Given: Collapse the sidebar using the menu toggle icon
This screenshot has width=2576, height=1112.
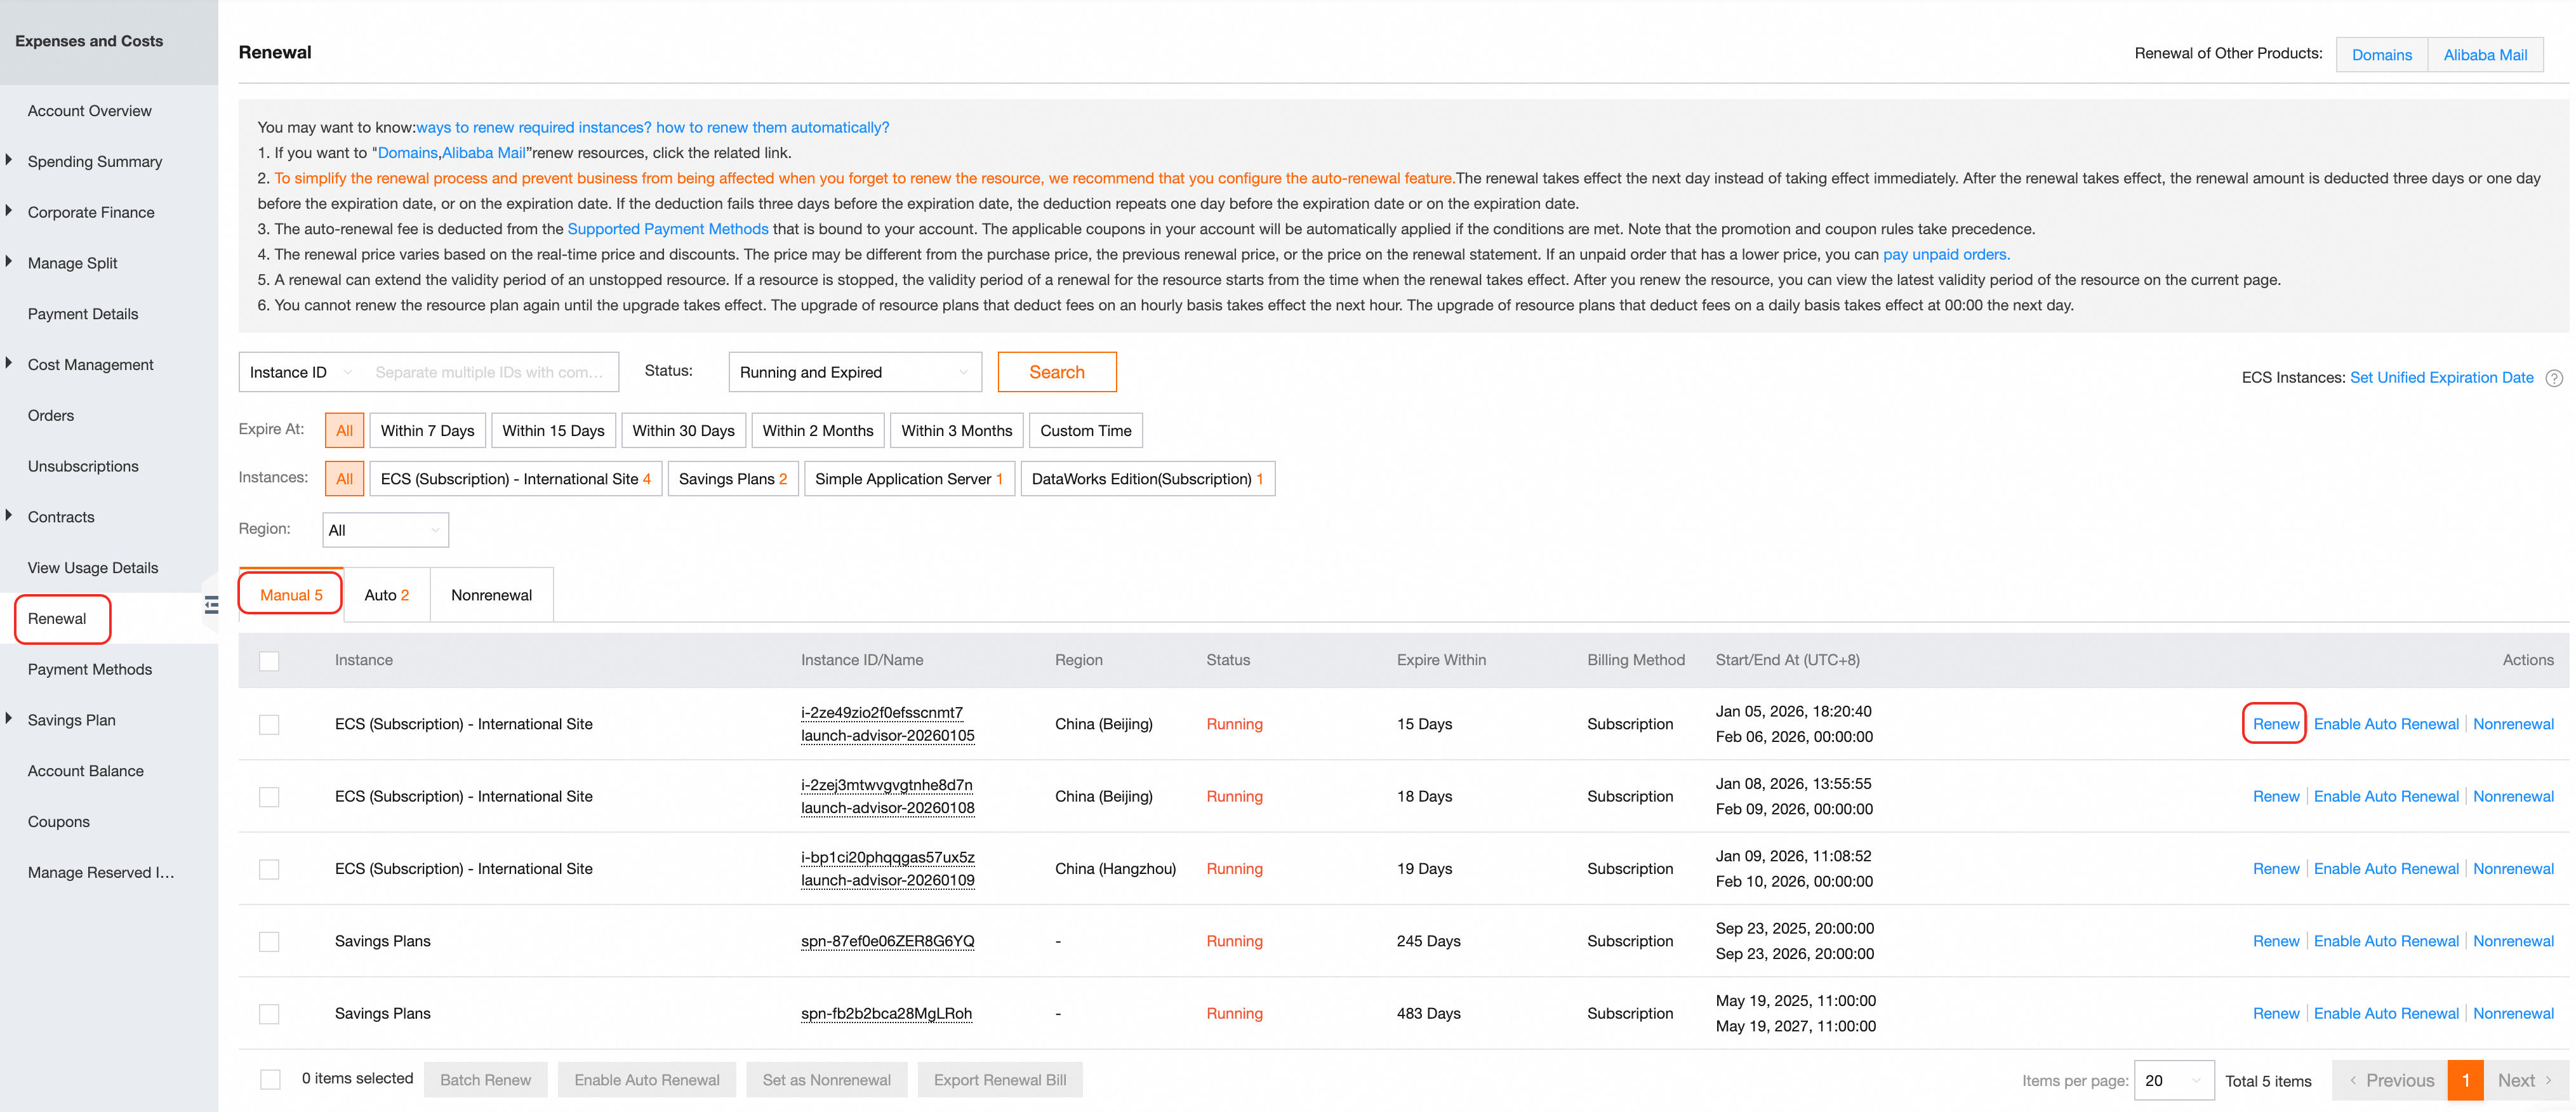Looking at the screenshot, I should 211,605.
